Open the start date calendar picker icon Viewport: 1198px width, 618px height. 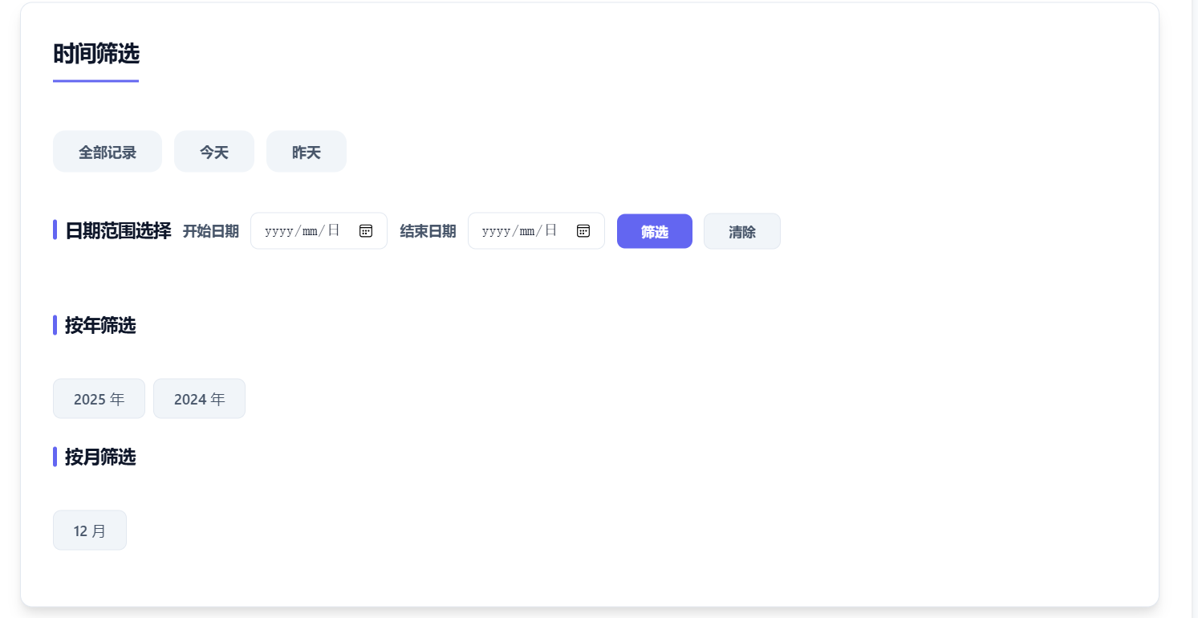click(366, 230)
